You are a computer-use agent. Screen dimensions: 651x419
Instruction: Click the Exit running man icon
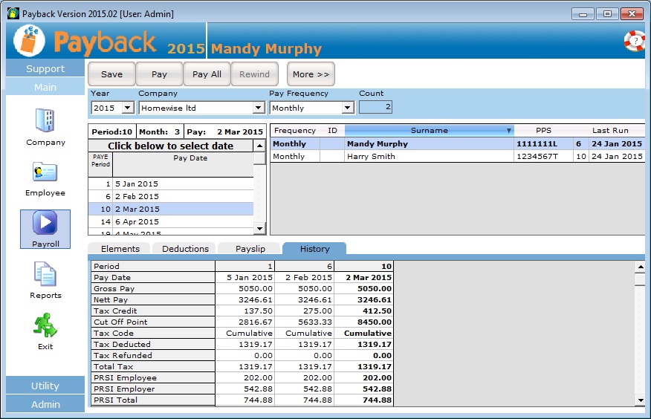click(x=45, y=325)
